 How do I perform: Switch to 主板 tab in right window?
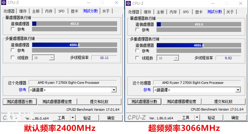click(x=160, y=12)
